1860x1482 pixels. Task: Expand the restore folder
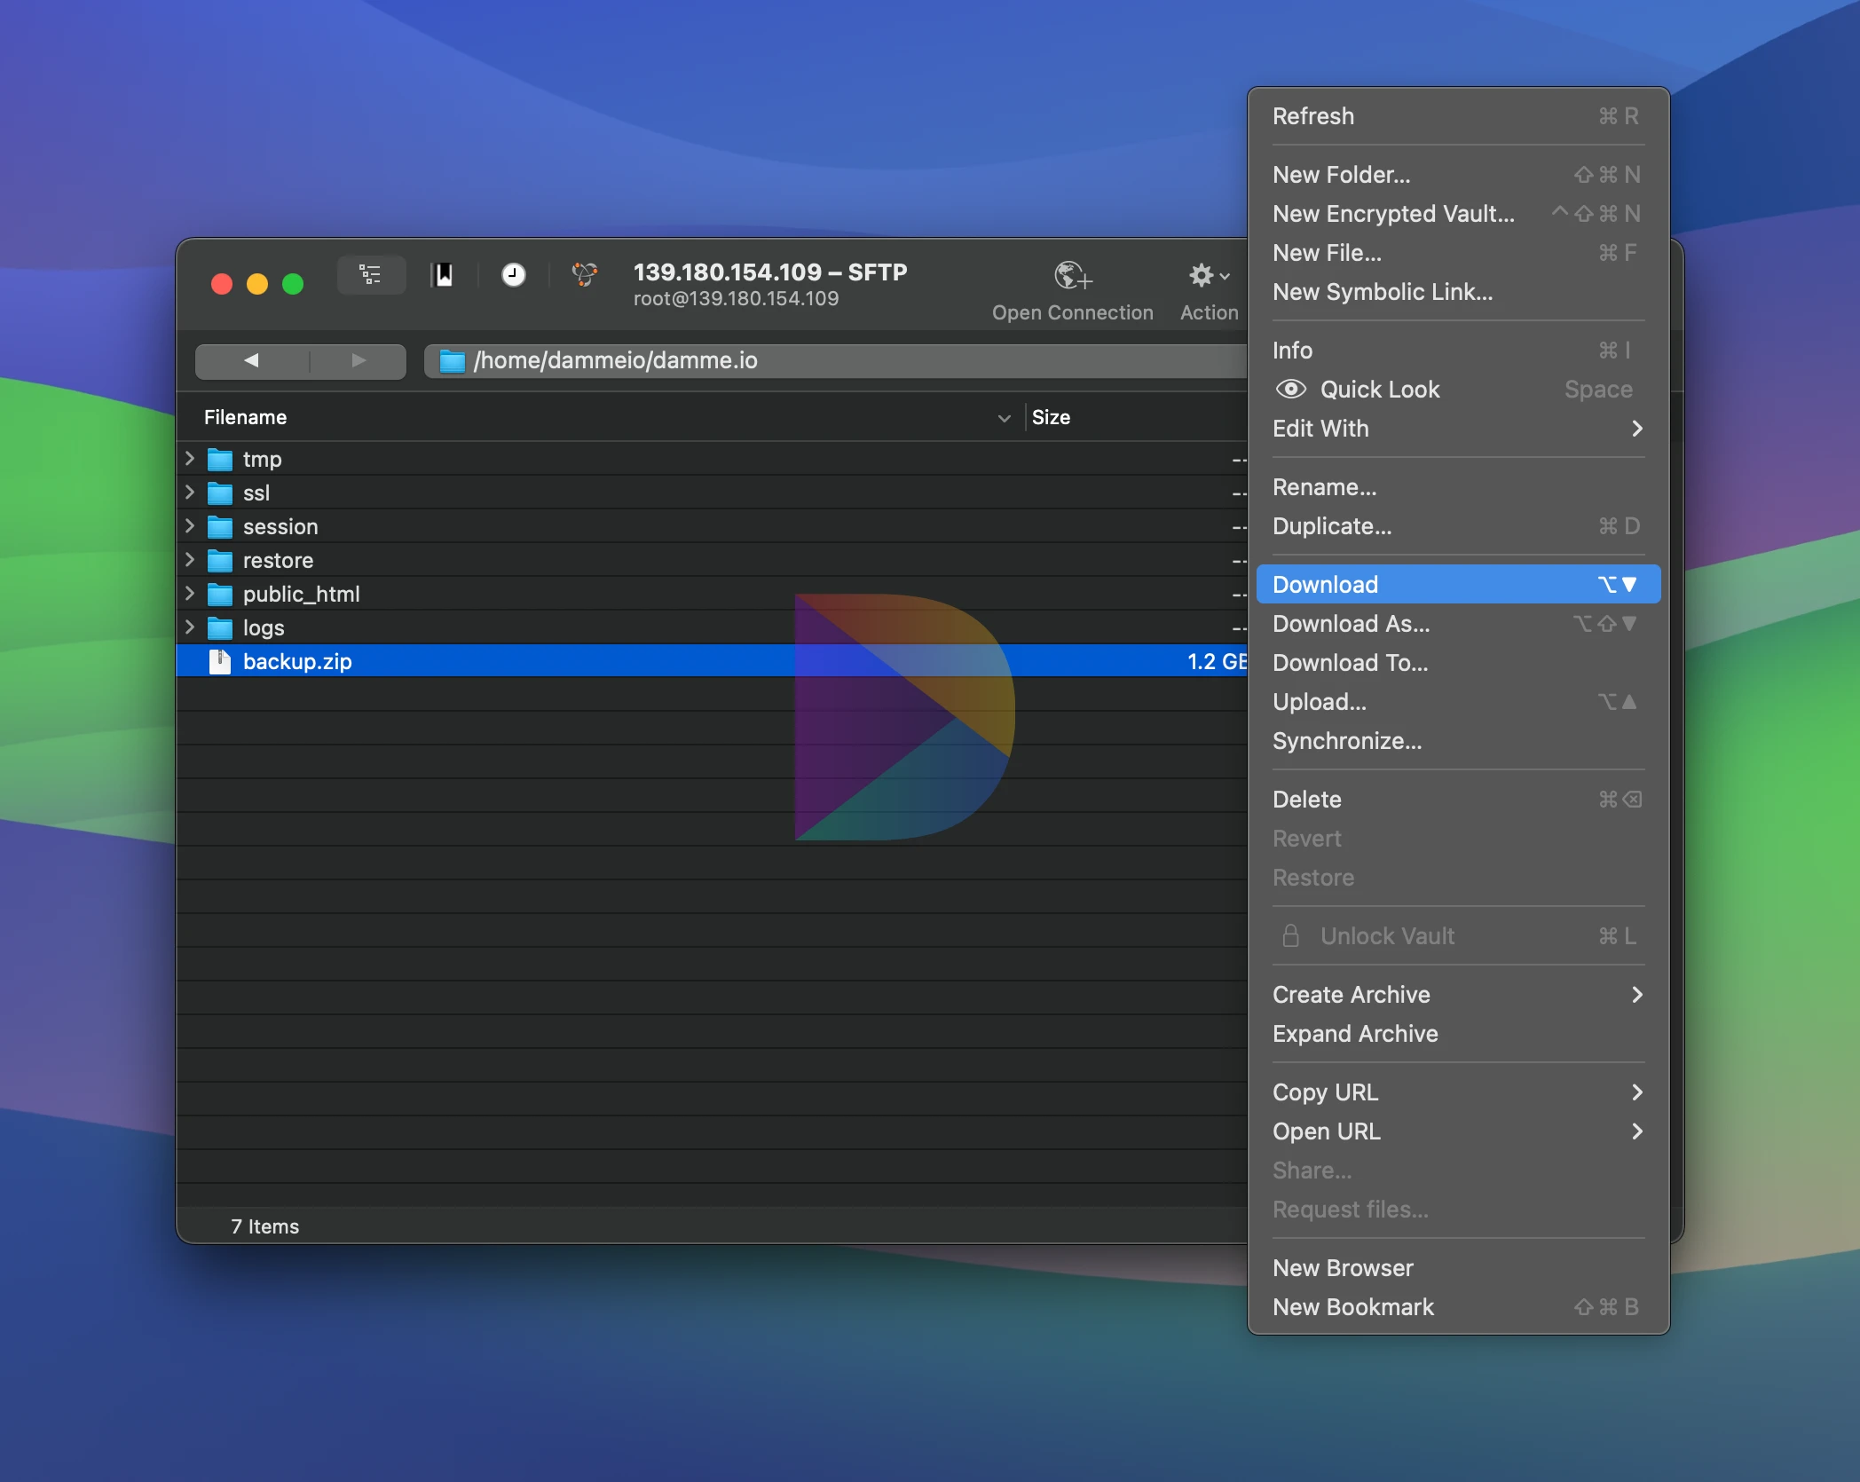click(x=189, y=560)
